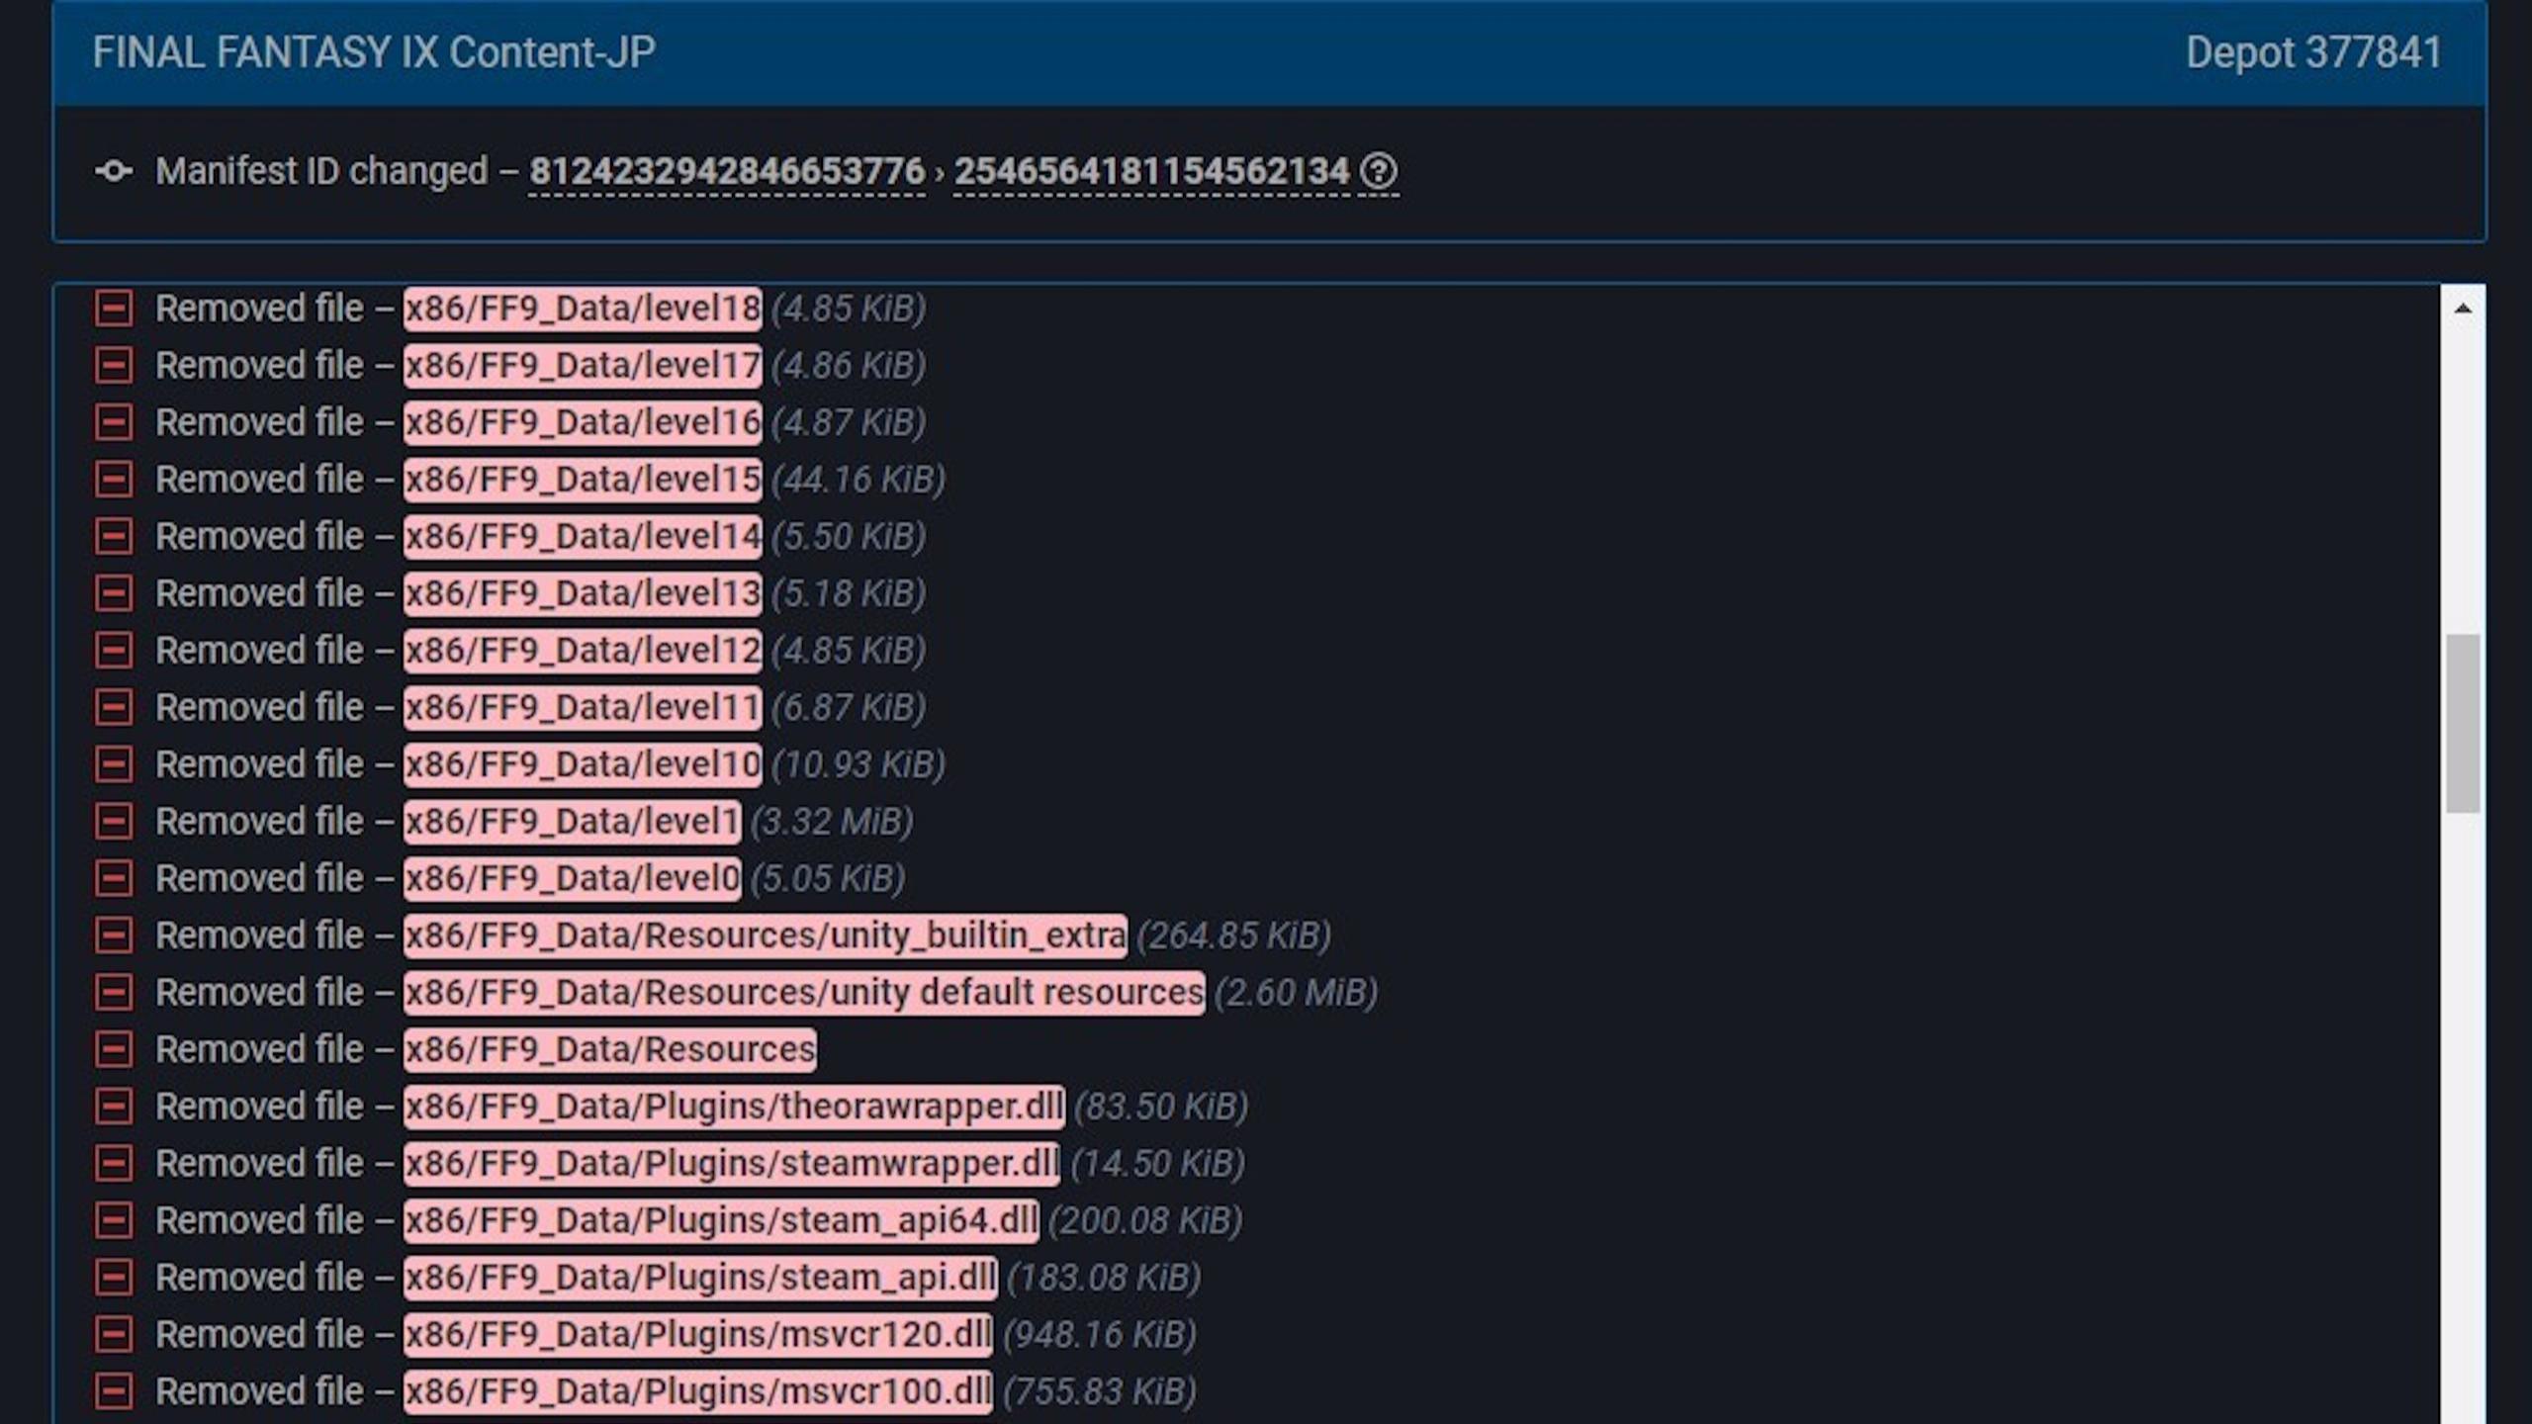This screenshot has height=1424, width=2532.
Task: Select path x86/FF9_Data/Resources/unity_builtin_extra
Action: coord(765,935)
